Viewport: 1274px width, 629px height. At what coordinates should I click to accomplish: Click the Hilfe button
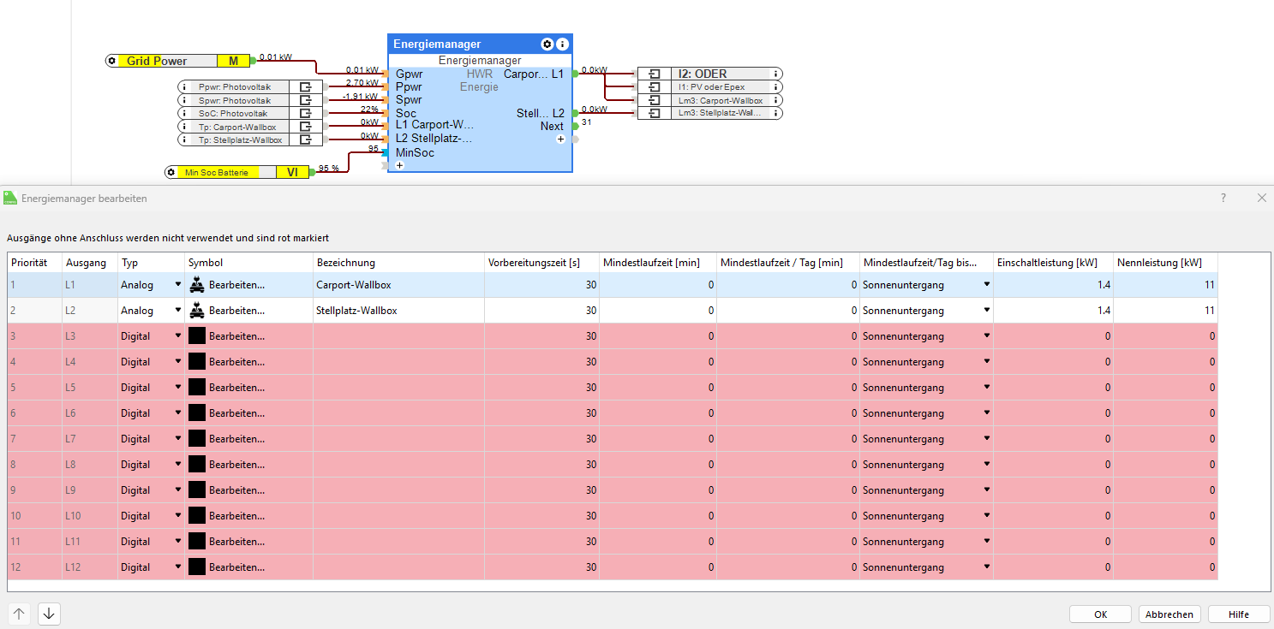coord(1238,614)
